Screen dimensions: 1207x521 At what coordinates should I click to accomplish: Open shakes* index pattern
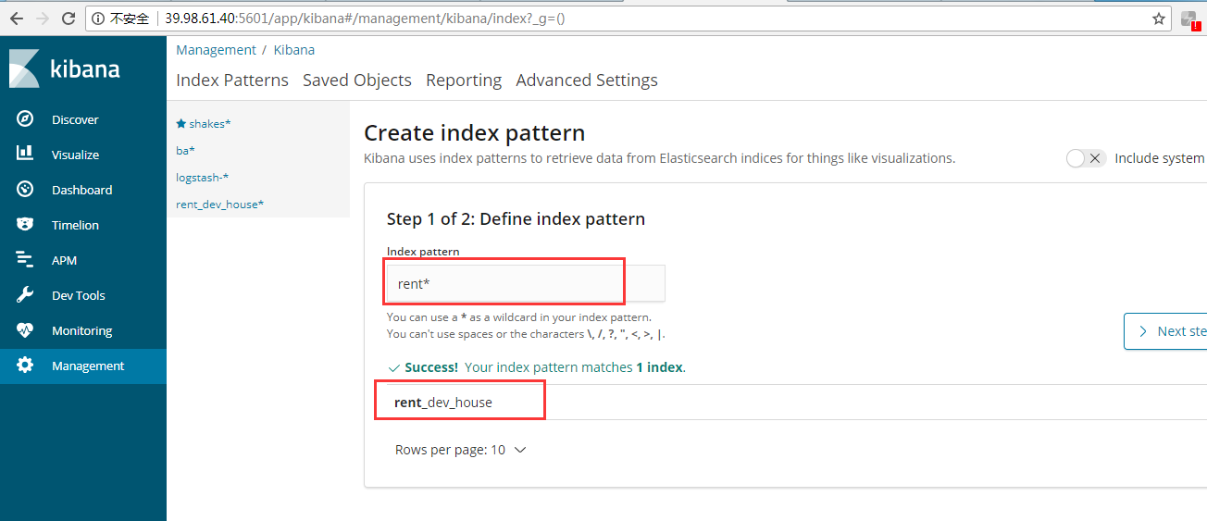(x=210, y=123)
